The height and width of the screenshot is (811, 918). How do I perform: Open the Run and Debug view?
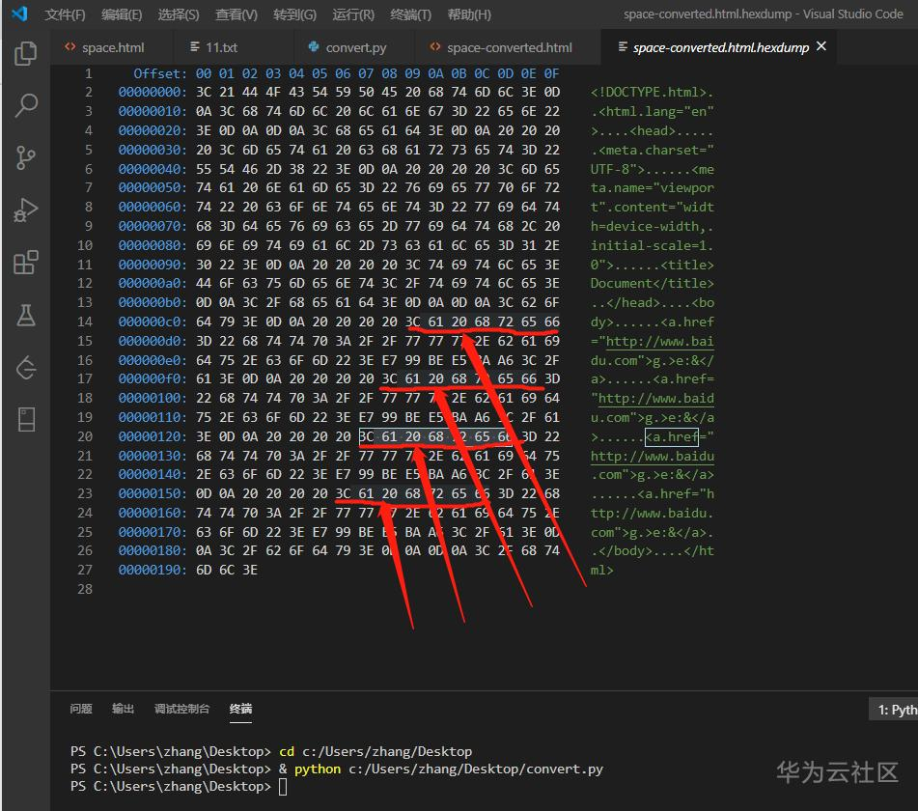coord(26,210)
